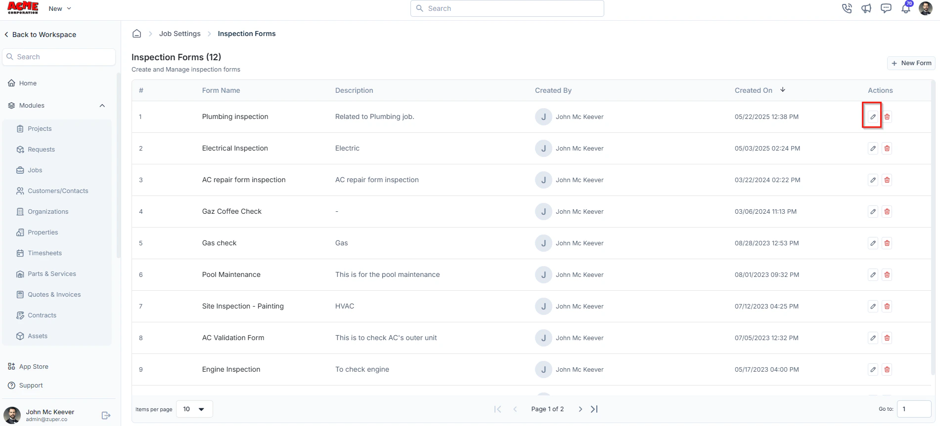This screenshot has width=940, height=426.
Task: Edit the Electrical Inspection form
Action: [x=873, y=149]
